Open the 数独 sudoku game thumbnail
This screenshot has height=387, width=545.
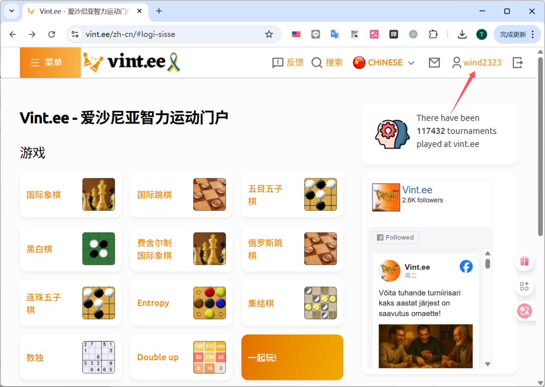click(x=98, y=357)
